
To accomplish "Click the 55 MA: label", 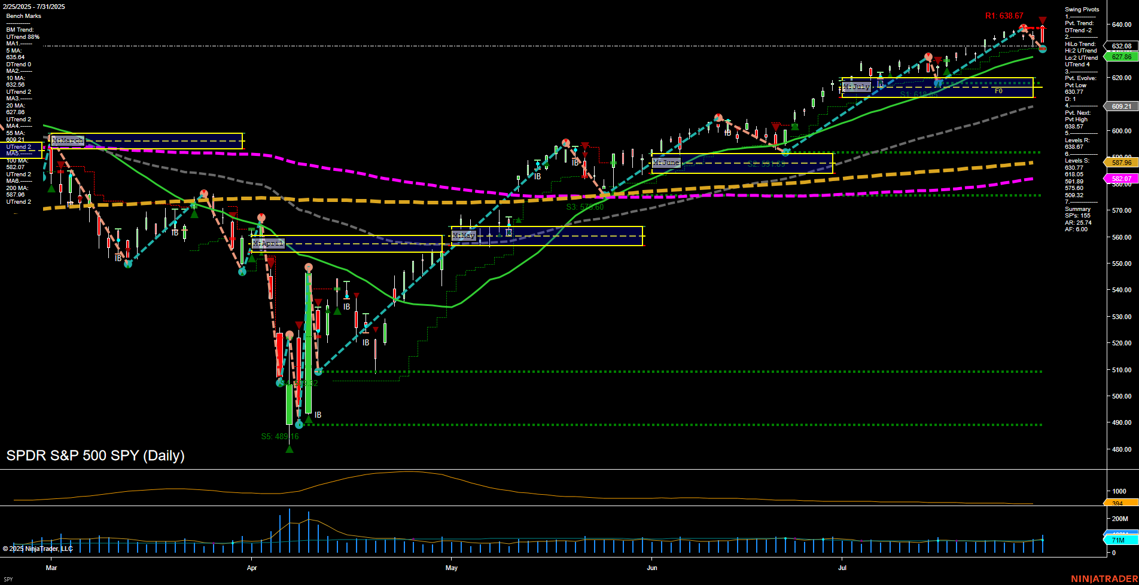I will click(16, 133).
